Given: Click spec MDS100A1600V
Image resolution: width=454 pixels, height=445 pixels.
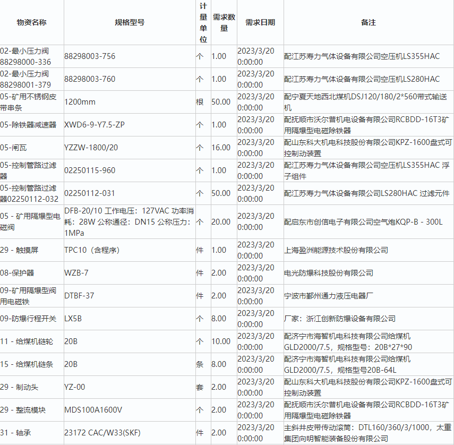Looking at the screenshot, I should click(x=130, y=410).
